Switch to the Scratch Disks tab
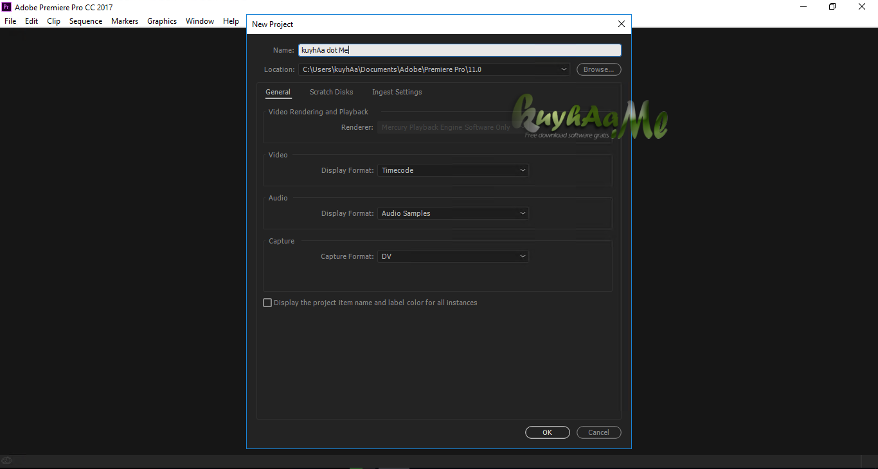Image resolution: width=878 pixels, height=469 pixels. coord(332,92)
